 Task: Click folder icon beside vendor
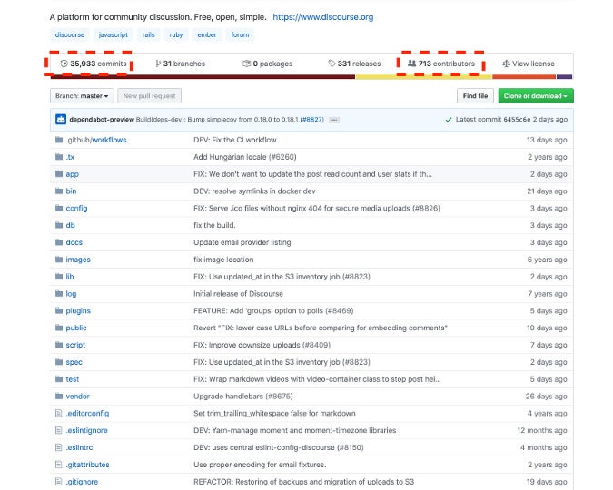[59, 396]
